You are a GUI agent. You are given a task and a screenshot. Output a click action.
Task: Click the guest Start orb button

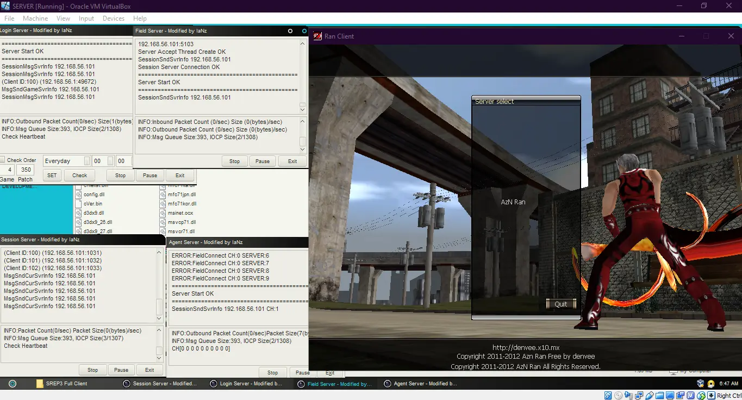13,384
